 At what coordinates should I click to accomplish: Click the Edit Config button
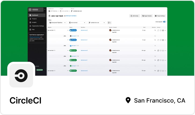click(x=135, y=16)
